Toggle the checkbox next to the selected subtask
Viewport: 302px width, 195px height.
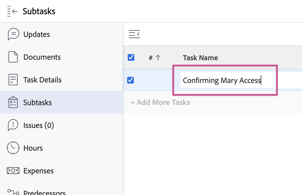click(x=130, y=80)
